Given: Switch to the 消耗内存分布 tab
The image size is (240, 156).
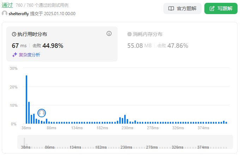Looking at the screenshot, I should tap(148, 34).
